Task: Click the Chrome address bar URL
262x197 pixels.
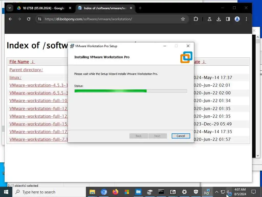Action: (x=88, y=19)
